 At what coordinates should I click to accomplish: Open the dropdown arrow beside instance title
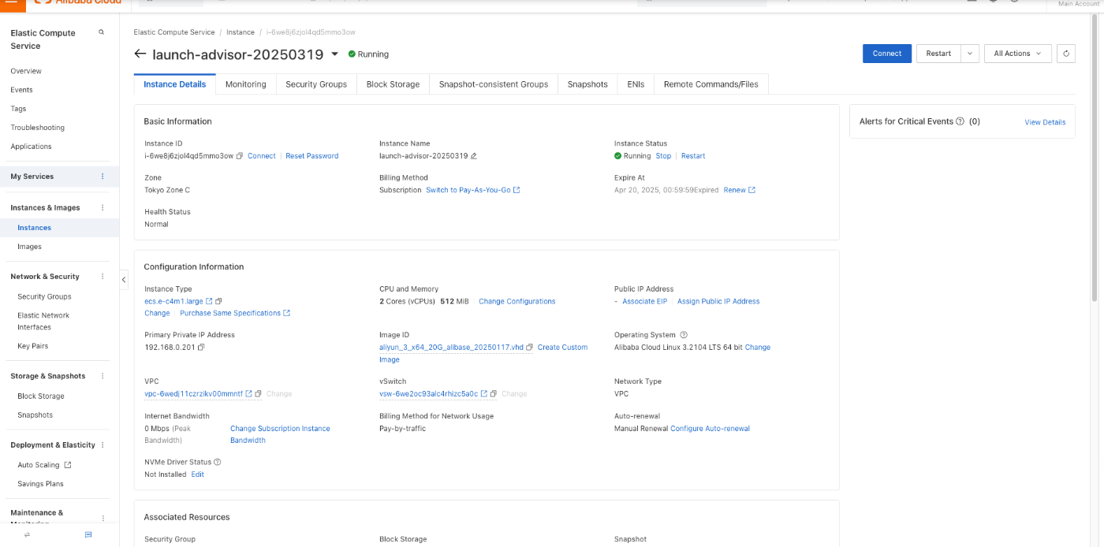point(334,54)
